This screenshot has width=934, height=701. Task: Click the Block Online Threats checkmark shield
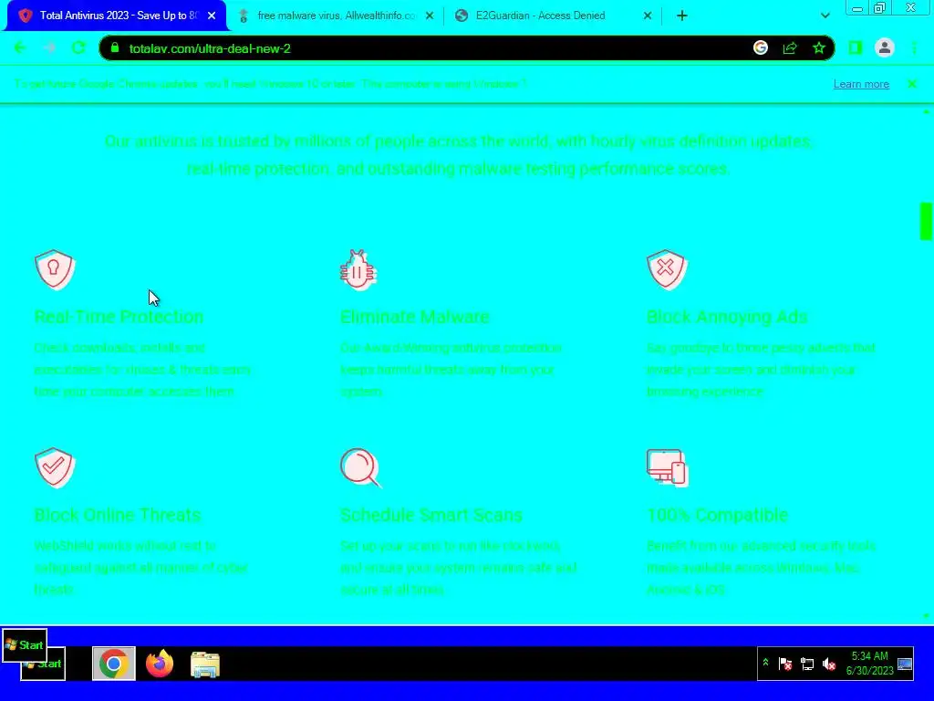(x=54, y=467)
